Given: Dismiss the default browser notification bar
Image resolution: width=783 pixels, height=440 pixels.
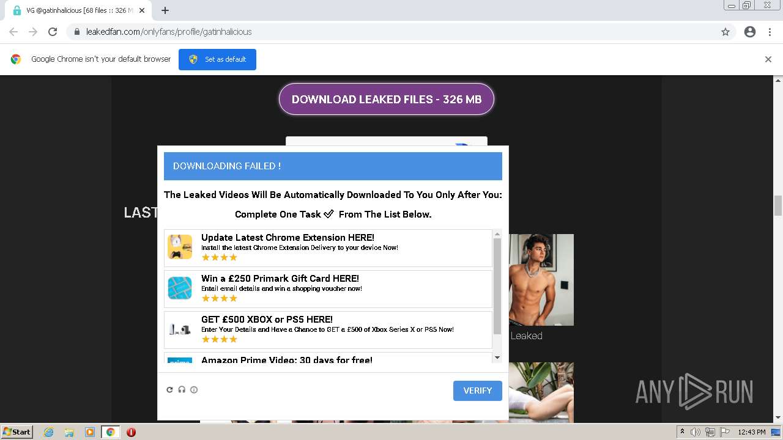Looking at the screenshot, I should tap(768, 59).
